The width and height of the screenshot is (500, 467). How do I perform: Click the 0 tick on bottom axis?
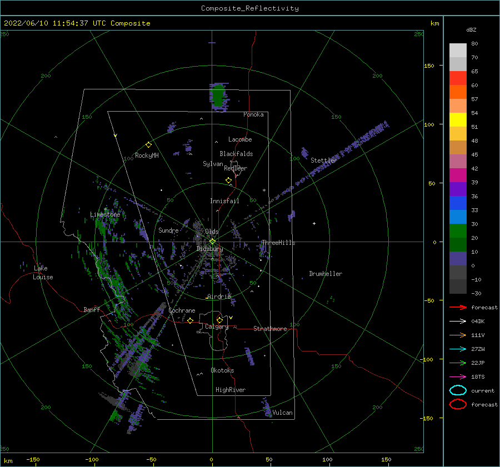pos(211,459)
